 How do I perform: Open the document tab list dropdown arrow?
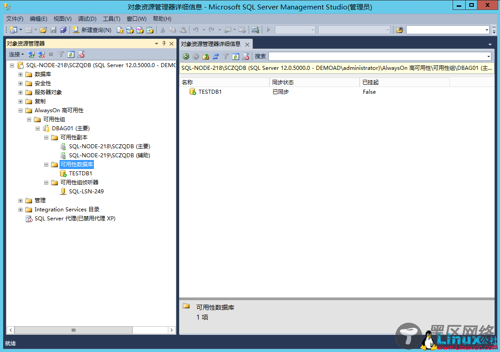point(490,44)
